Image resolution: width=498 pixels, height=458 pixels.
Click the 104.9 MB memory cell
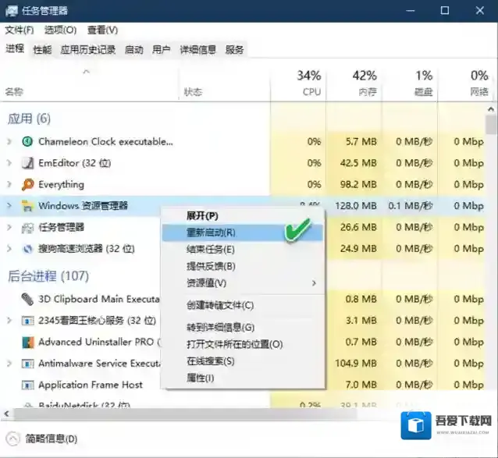pos(356,364)
